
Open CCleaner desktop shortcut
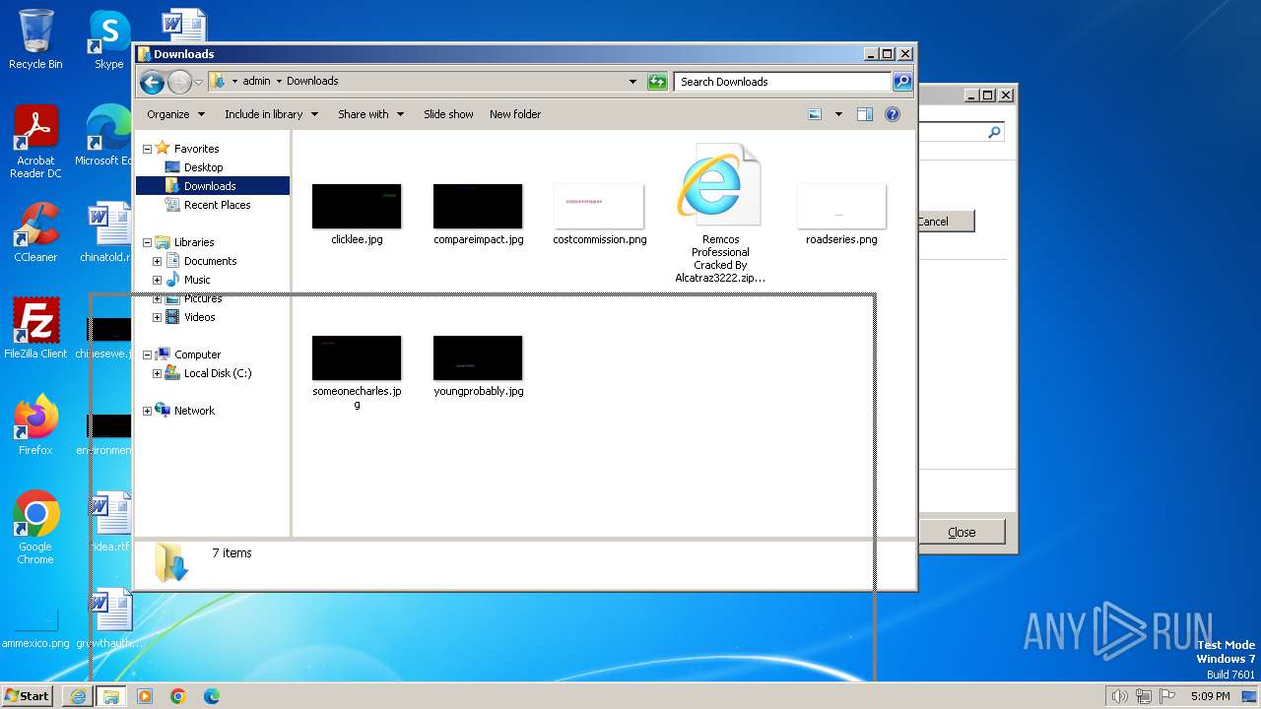(x=35, y=232)
